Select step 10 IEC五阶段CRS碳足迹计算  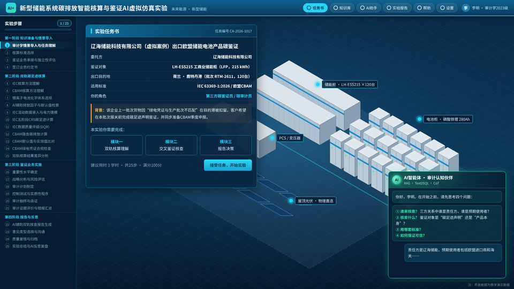point(38,119)
